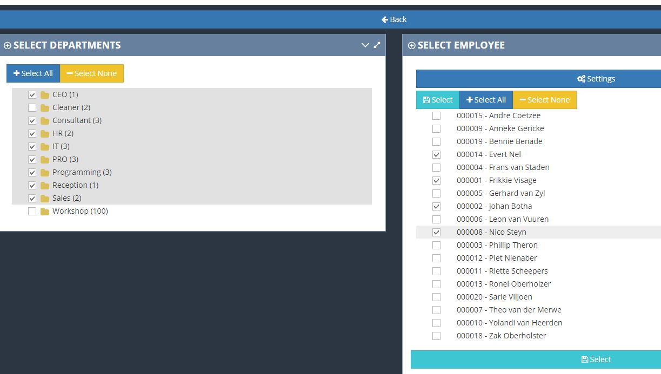Uncheck the Consultant department checkbox
The image size is (661, 374).
point(32,121)
